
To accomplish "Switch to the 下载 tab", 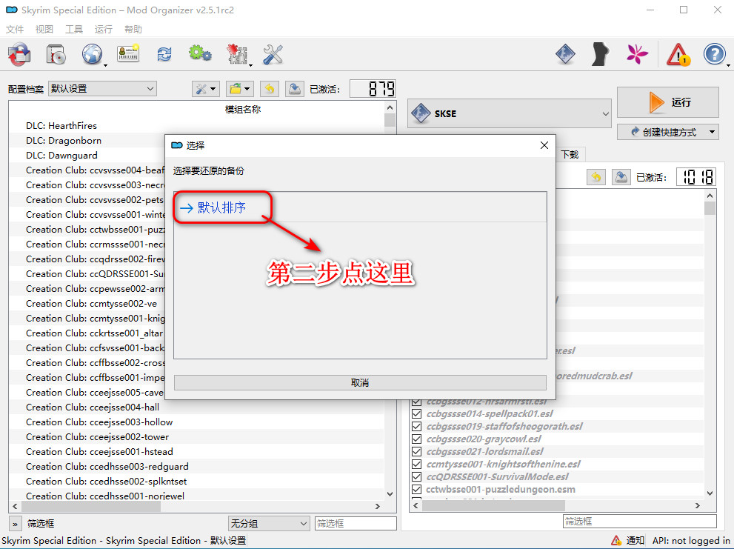I will [x=570, y=154].
